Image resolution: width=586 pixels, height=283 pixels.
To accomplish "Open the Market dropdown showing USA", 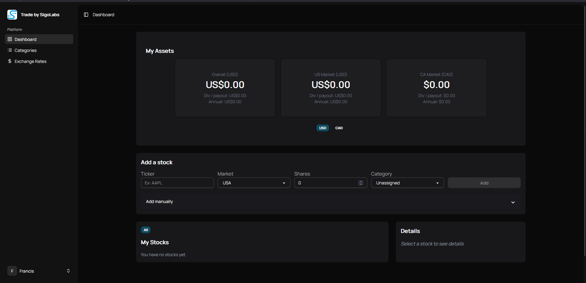I will click(x=254, y=183).
